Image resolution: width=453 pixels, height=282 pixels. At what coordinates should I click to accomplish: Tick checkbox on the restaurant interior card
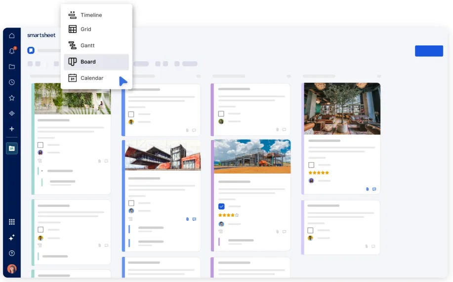pos(311,165)
